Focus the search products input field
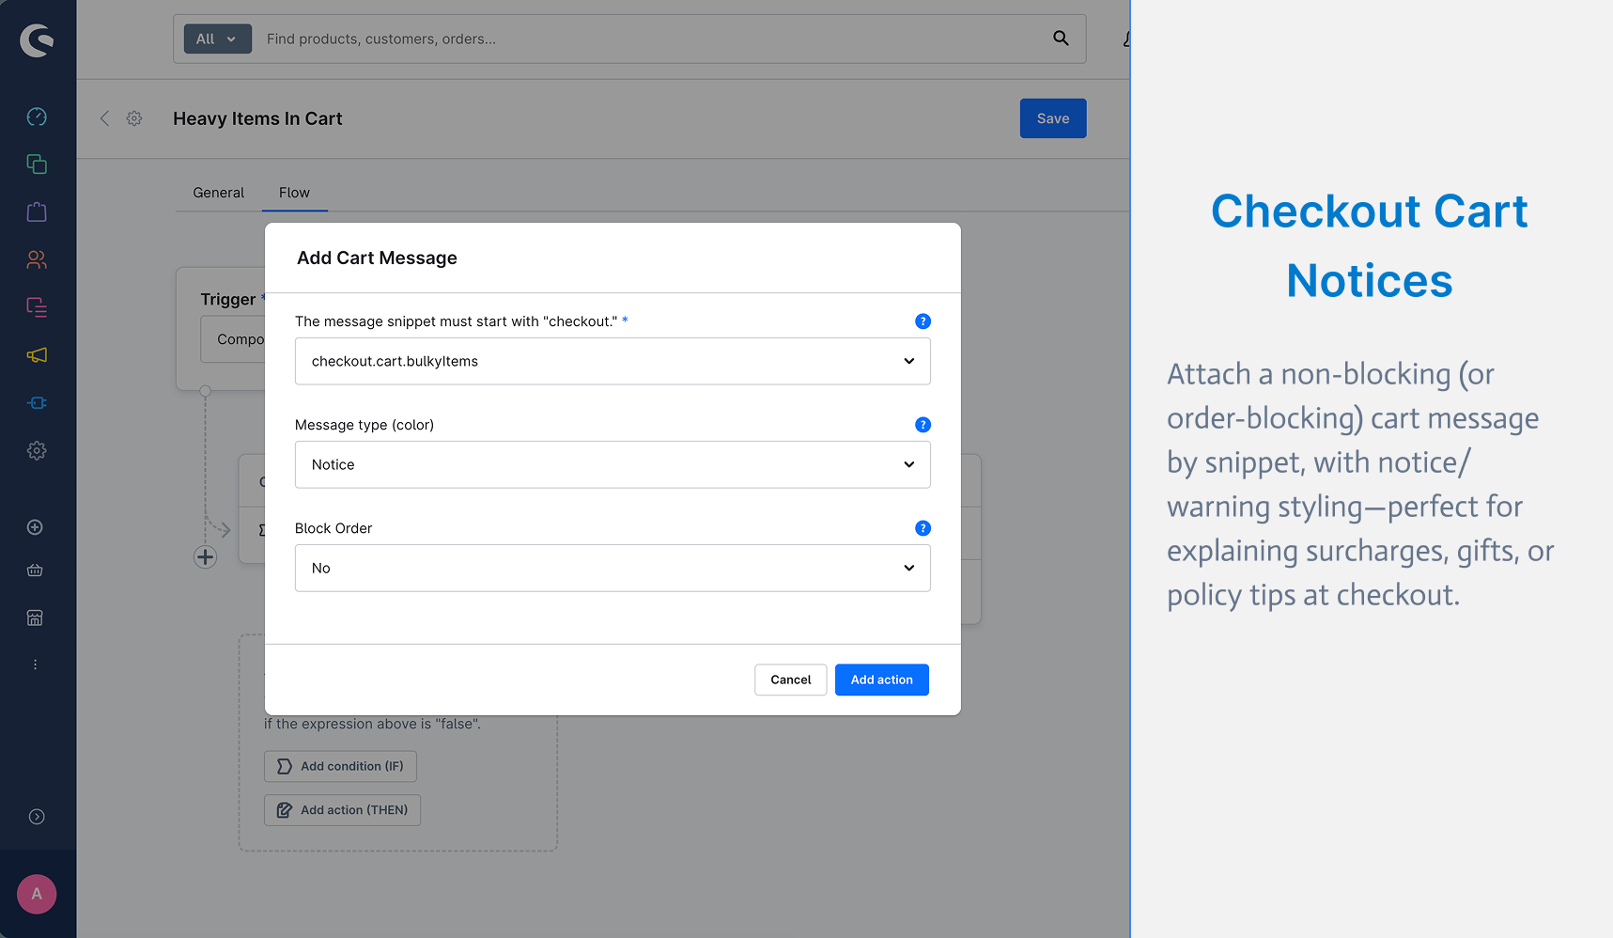 [x=648, y=39]
